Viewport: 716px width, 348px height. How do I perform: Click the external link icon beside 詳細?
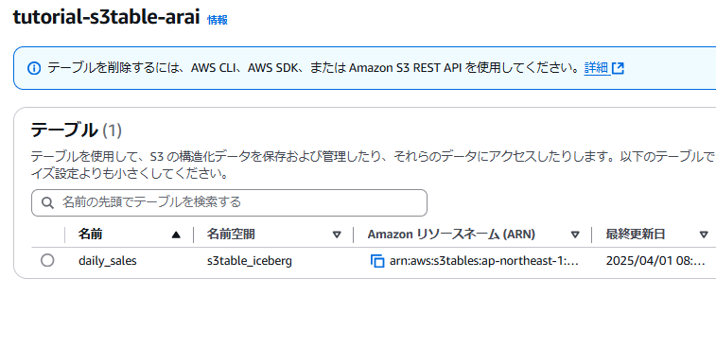click(618, 68)
